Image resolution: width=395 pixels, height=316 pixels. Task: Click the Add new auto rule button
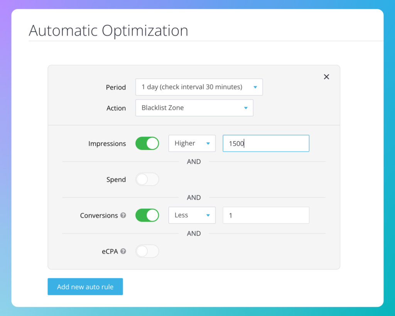pos(85,287)
